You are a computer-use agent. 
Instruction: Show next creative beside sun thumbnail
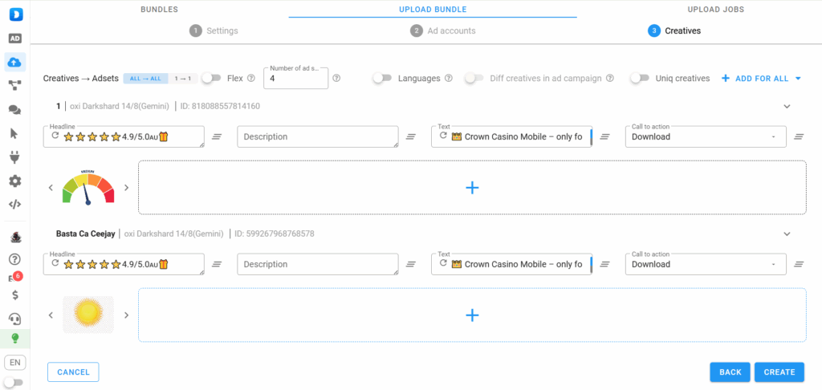[x=126, y=315]
